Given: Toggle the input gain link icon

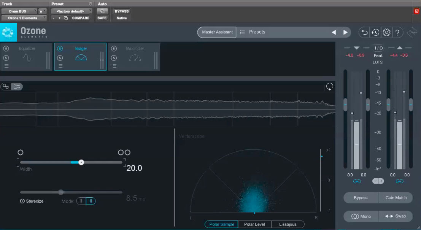Looking at the screenshot, I should point(357,181).
